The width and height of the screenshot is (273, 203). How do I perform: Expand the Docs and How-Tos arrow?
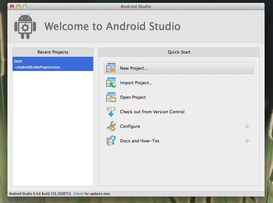coord(247,141)
